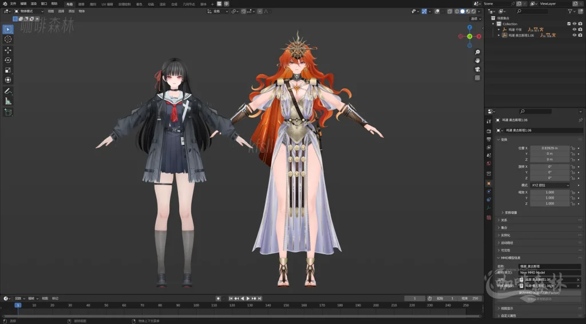Toggle proportional editing in header
586x324 pixels.
[260, 11]
